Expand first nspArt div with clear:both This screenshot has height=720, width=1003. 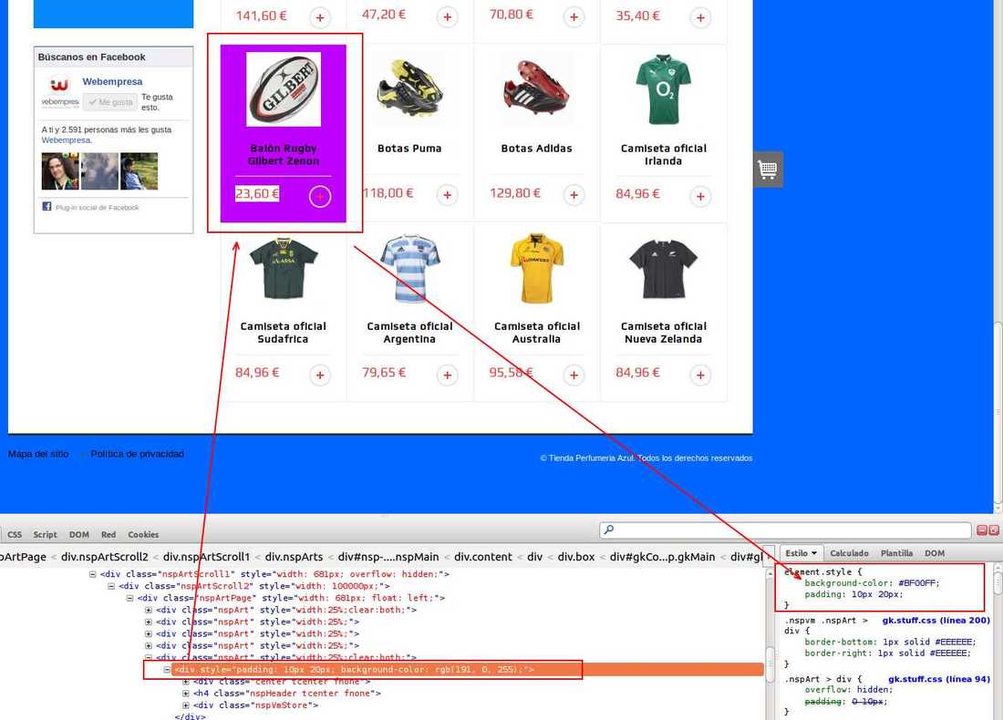(x=149, y=610)
